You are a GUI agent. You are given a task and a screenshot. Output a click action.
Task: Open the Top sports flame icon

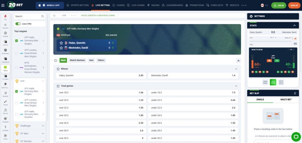tap(5, 16)
